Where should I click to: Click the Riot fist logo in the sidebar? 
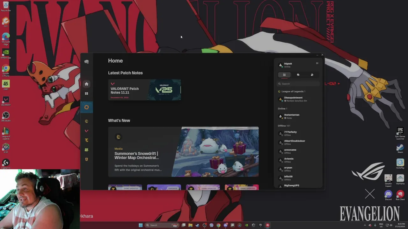point(86,62)
